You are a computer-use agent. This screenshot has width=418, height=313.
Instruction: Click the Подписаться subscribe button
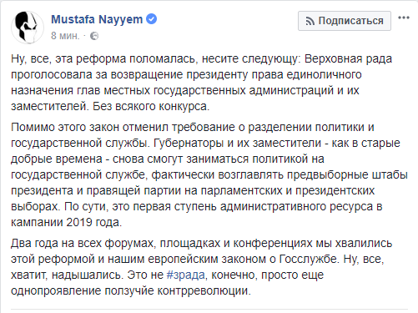pos(345,21)
